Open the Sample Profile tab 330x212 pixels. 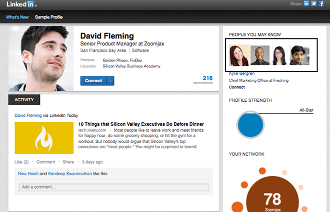49,17
